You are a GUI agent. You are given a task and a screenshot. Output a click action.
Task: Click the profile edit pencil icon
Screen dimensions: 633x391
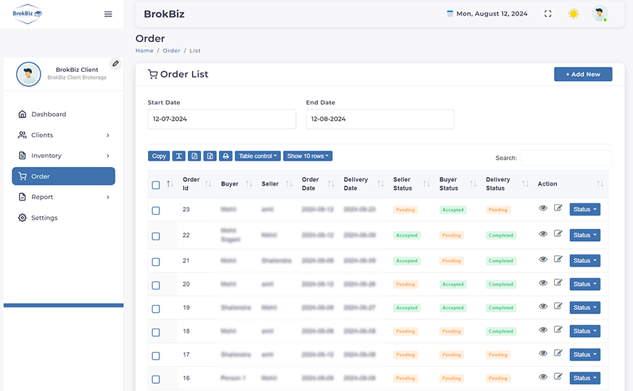(115, 63)
